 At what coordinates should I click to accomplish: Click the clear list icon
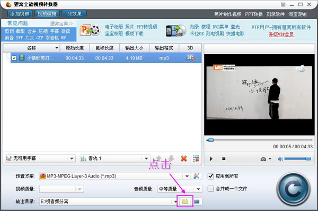pyautogui.click(x=196, y=158)
